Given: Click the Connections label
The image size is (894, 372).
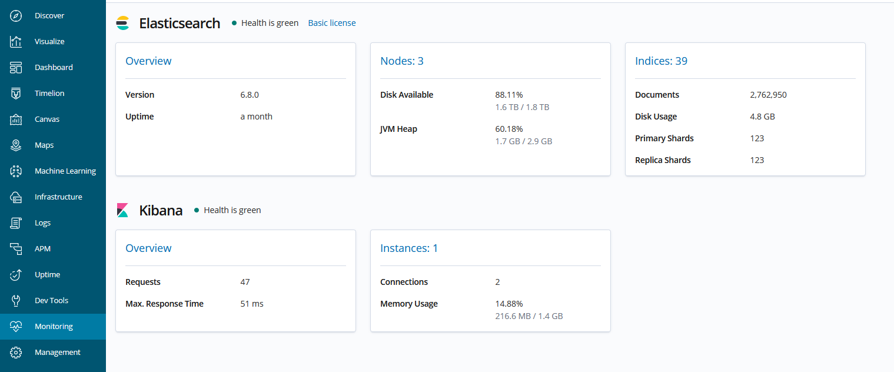Looking at the screenshot, I should (x=404, y=282).
